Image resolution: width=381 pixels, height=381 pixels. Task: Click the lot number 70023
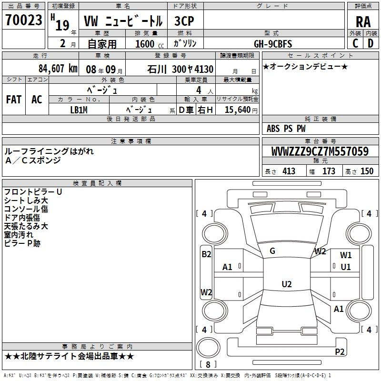click(23, 21)
